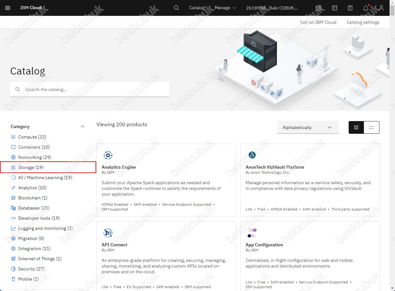Filter by Mobile (1)
This screenshot has width=395, height=291.
pyautogui.click(x=29, y=279)
